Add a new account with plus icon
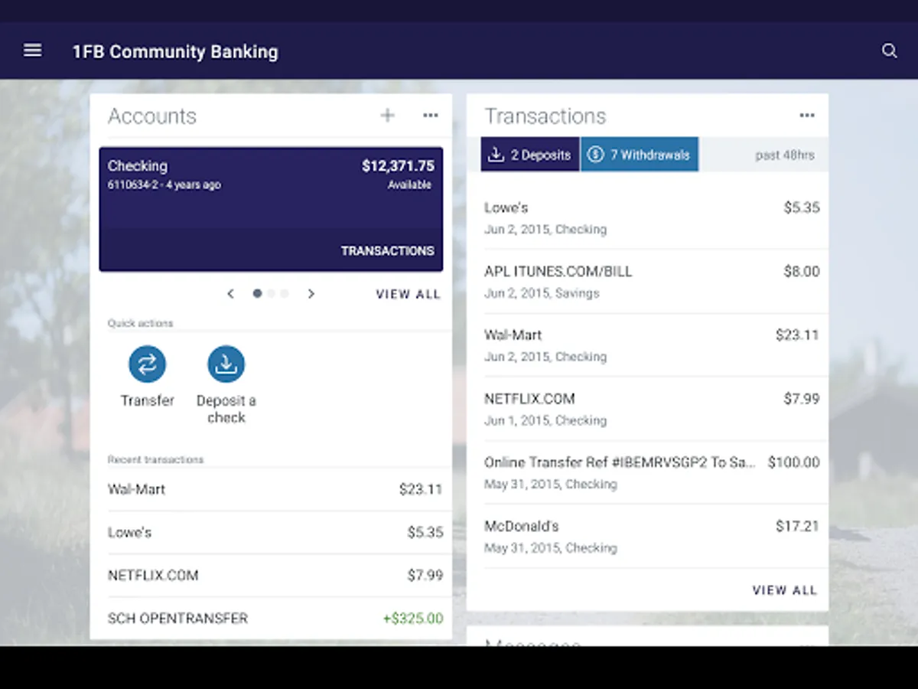This screenshot has height=689, width=918. 388,116
